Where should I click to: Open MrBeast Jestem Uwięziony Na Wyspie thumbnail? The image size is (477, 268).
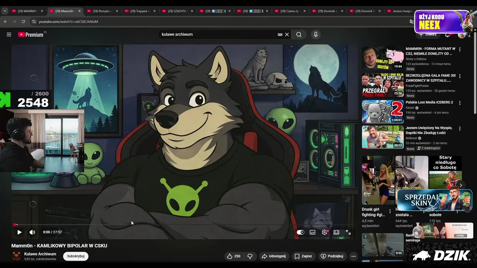[383, 137]
